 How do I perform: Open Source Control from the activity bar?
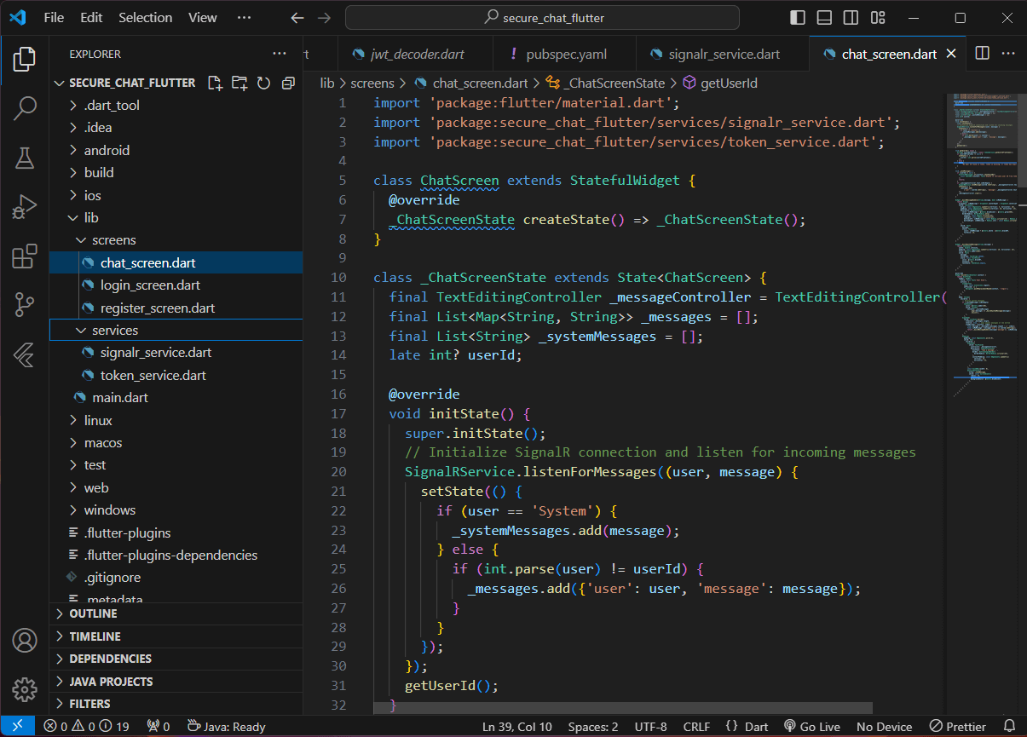[25, 304]
